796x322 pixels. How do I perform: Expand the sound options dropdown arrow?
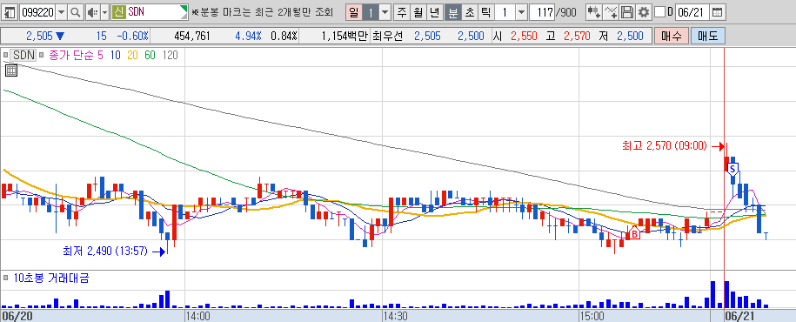tap(104, 12)
